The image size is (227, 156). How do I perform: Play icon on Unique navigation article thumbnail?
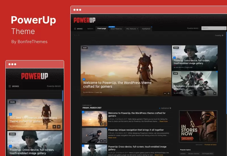[x=101, y=141]
